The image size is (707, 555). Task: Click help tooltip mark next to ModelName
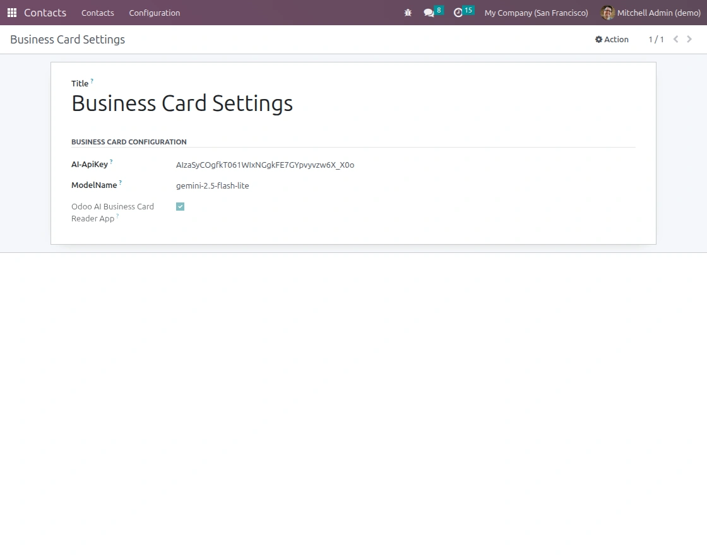click(x=121, y=182)
